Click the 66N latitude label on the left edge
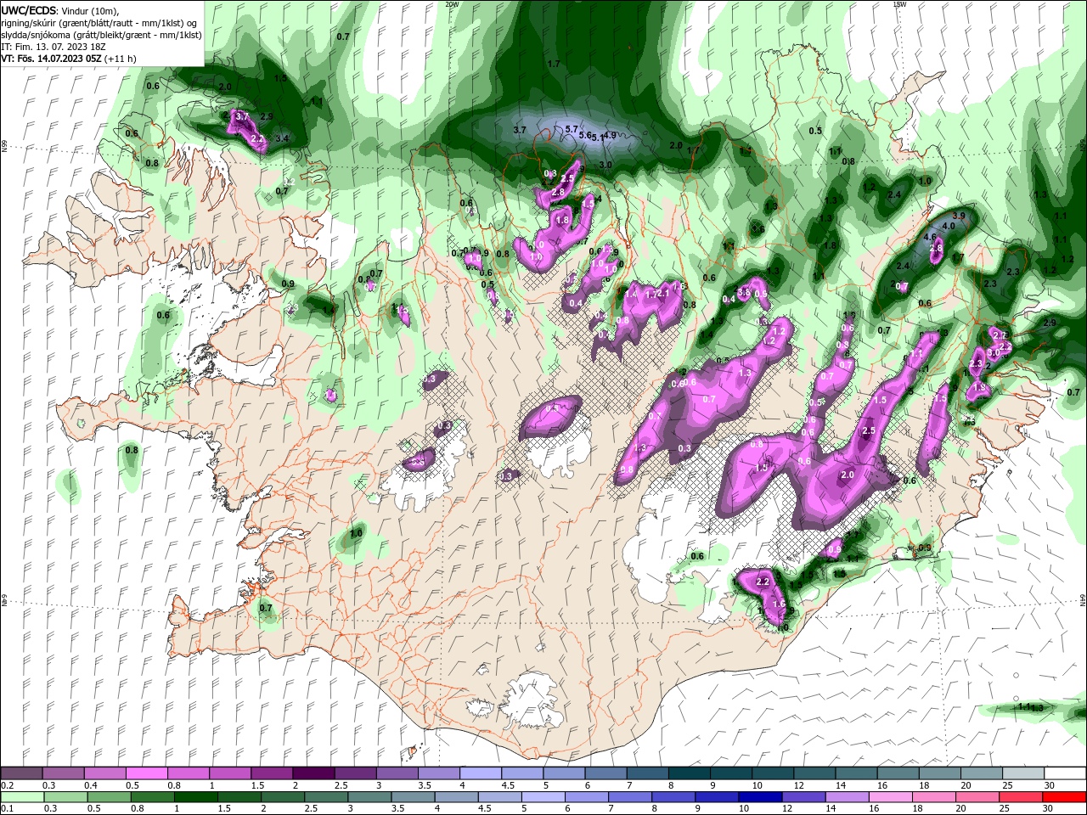Image resolution: width=1087 pixels, height=815 pixels. (3, 145)
